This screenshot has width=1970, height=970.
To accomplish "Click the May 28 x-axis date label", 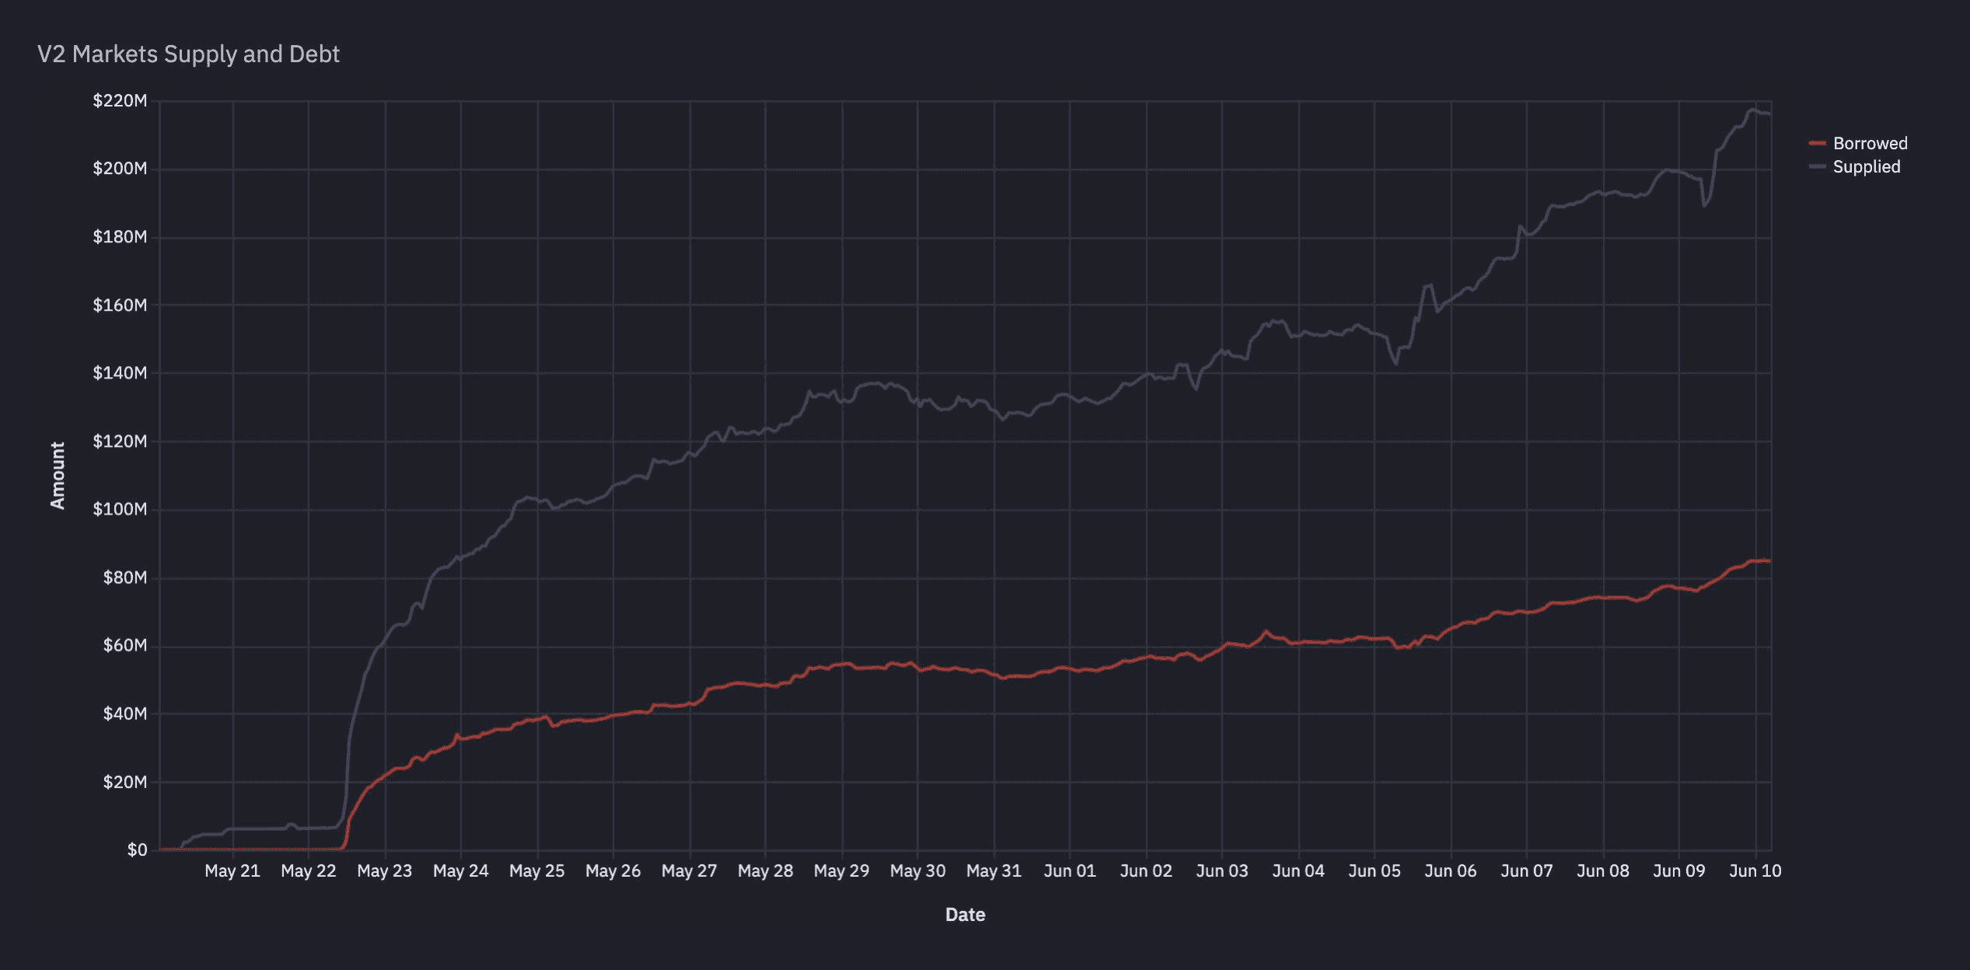I will click(765, 871).
